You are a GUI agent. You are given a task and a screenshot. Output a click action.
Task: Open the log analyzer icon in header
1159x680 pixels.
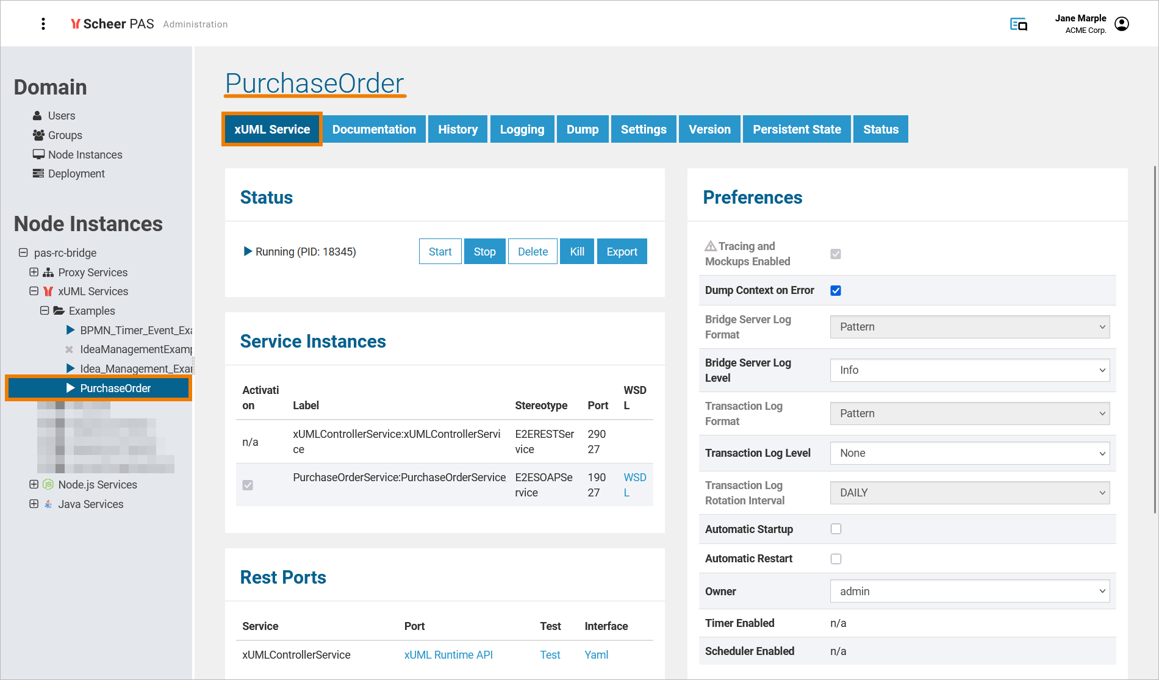[x=1018, y=24]
